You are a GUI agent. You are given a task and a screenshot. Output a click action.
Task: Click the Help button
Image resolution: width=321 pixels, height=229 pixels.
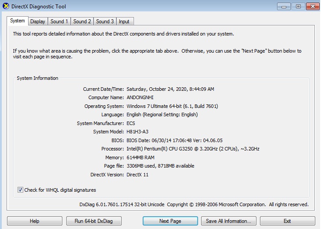(35, 221)
